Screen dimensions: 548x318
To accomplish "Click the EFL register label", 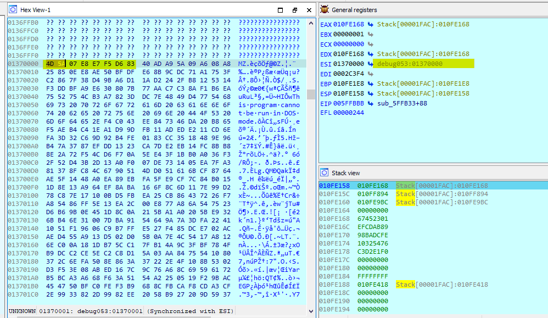I will (x=326, y=113).
